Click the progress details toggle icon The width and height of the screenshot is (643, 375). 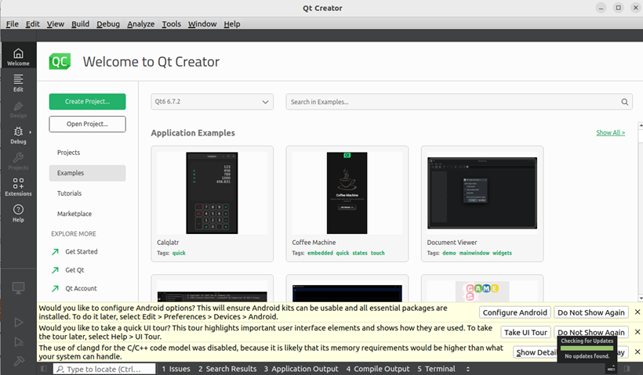point(611,369)
